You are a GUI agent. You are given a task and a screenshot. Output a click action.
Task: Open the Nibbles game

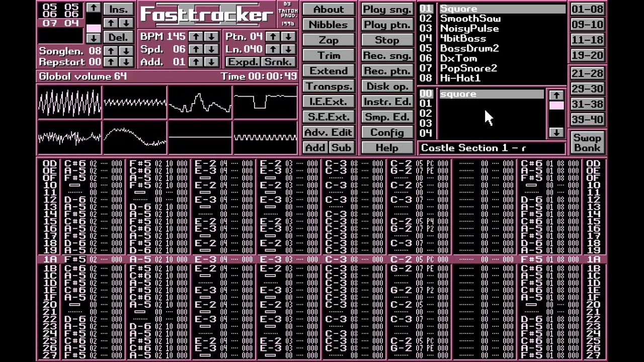pos(328,25)
